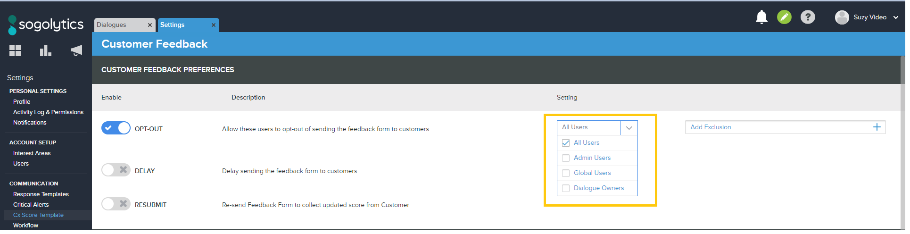Close the Dialogues tab
910x234 pixels.
pos(150,25)
